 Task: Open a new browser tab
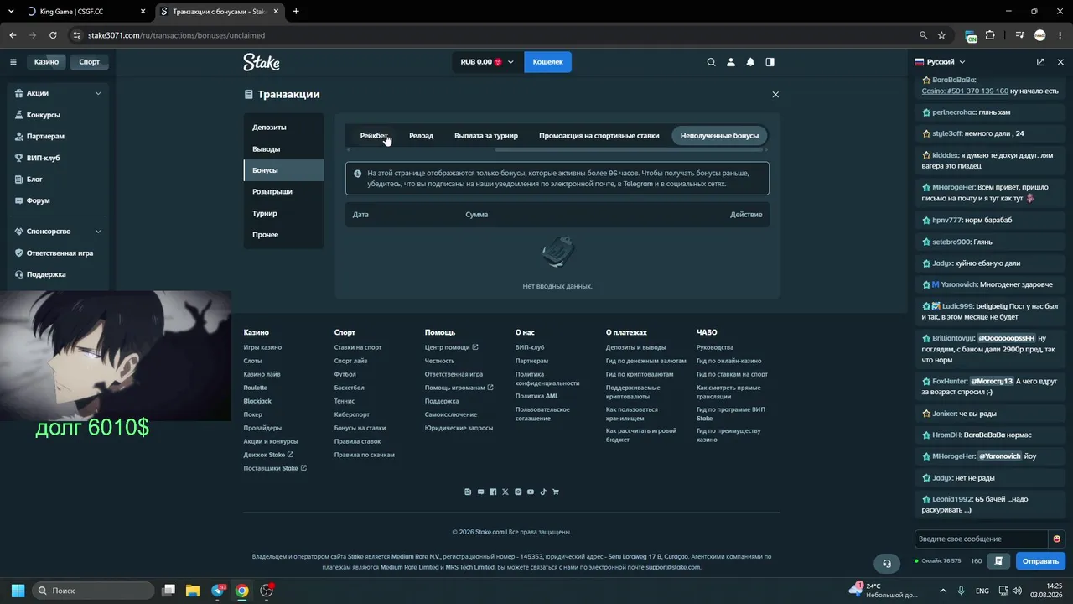pyautogui.click(x=296, y=12)
